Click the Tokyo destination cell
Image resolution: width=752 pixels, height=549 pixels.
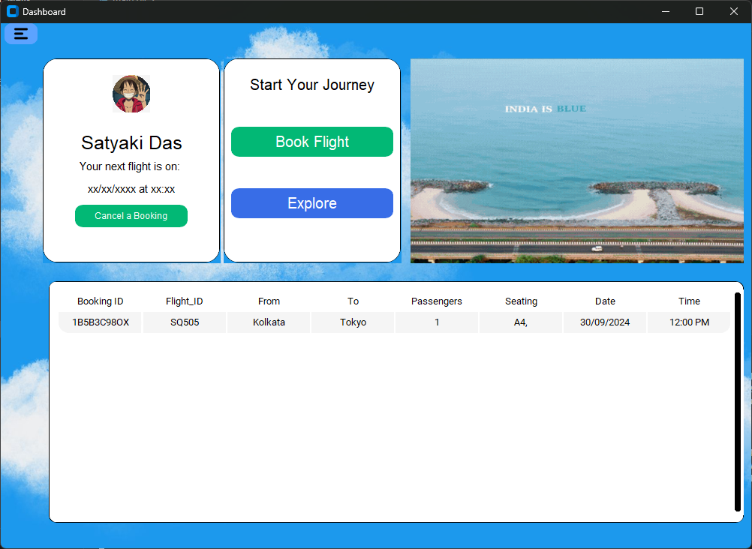point(353,322)
